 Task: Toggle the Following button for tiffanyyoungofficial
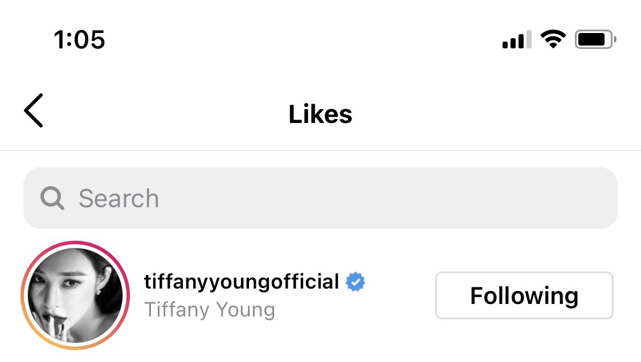[524, 295]
